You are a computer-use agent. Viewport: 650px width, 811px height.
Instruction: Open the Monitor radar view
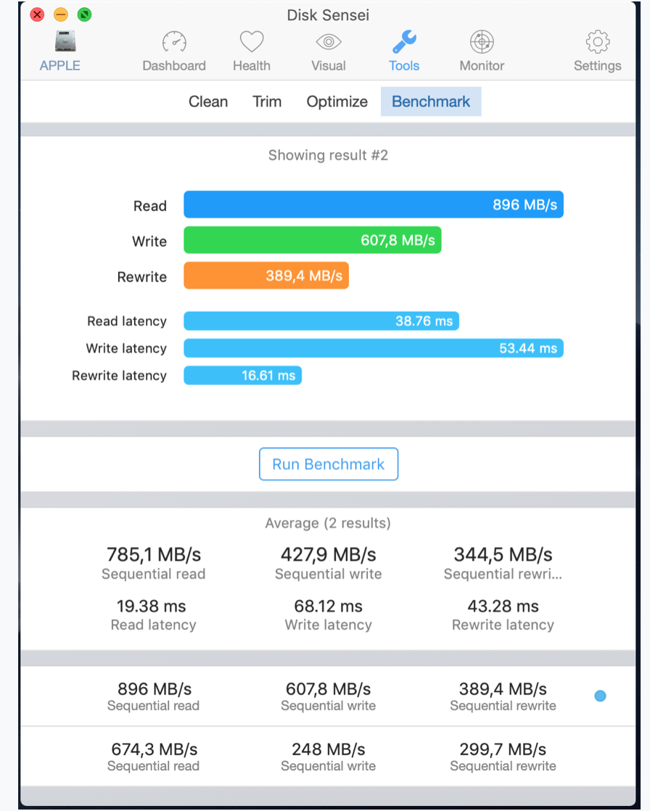click(482, 52)
